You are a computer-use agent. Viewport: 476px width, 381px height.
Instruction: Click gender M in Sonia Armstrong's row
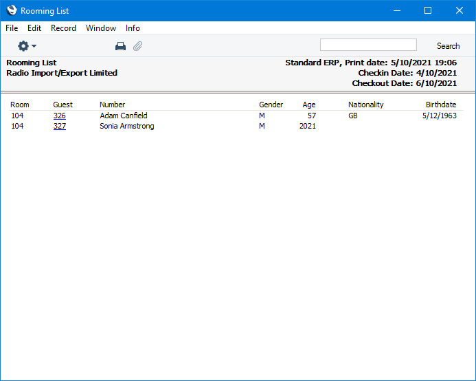coord(262,126)
